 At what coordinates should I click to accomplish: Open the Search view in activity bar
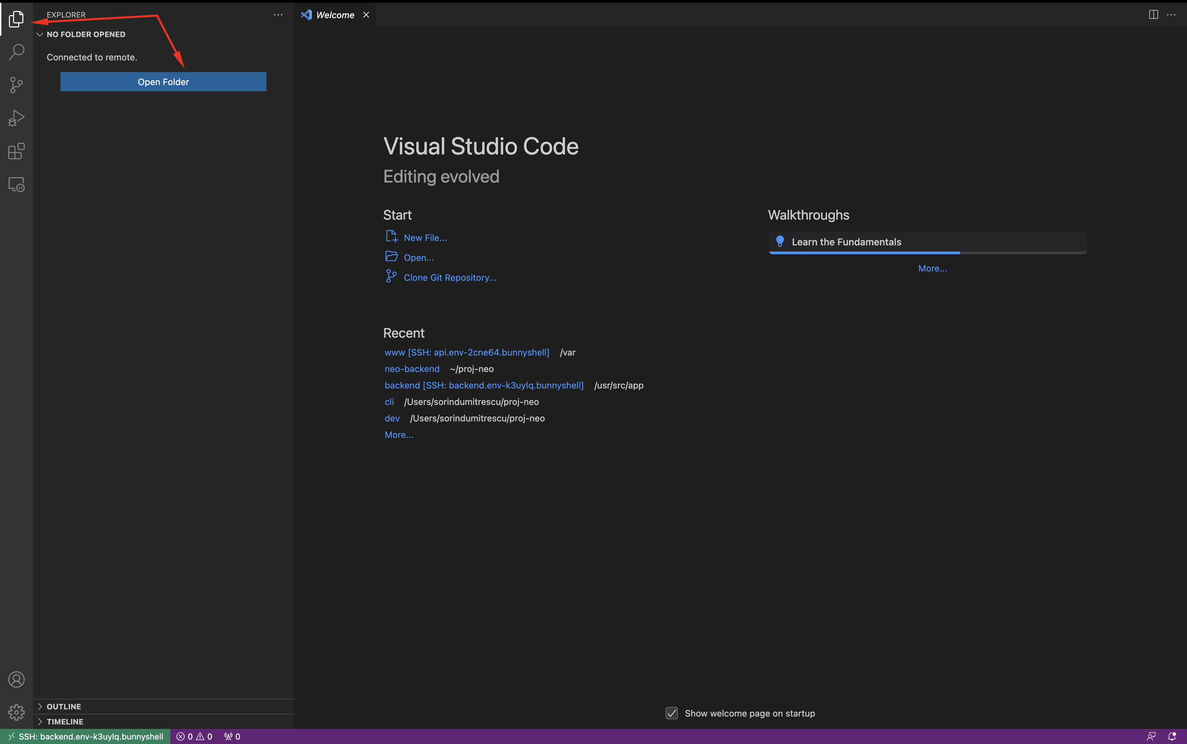[x=16, y=52]
